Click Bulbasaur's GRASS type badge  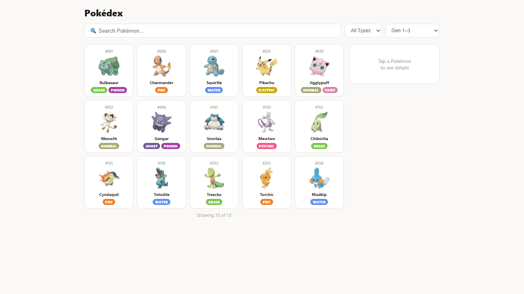tap(99, 90)
